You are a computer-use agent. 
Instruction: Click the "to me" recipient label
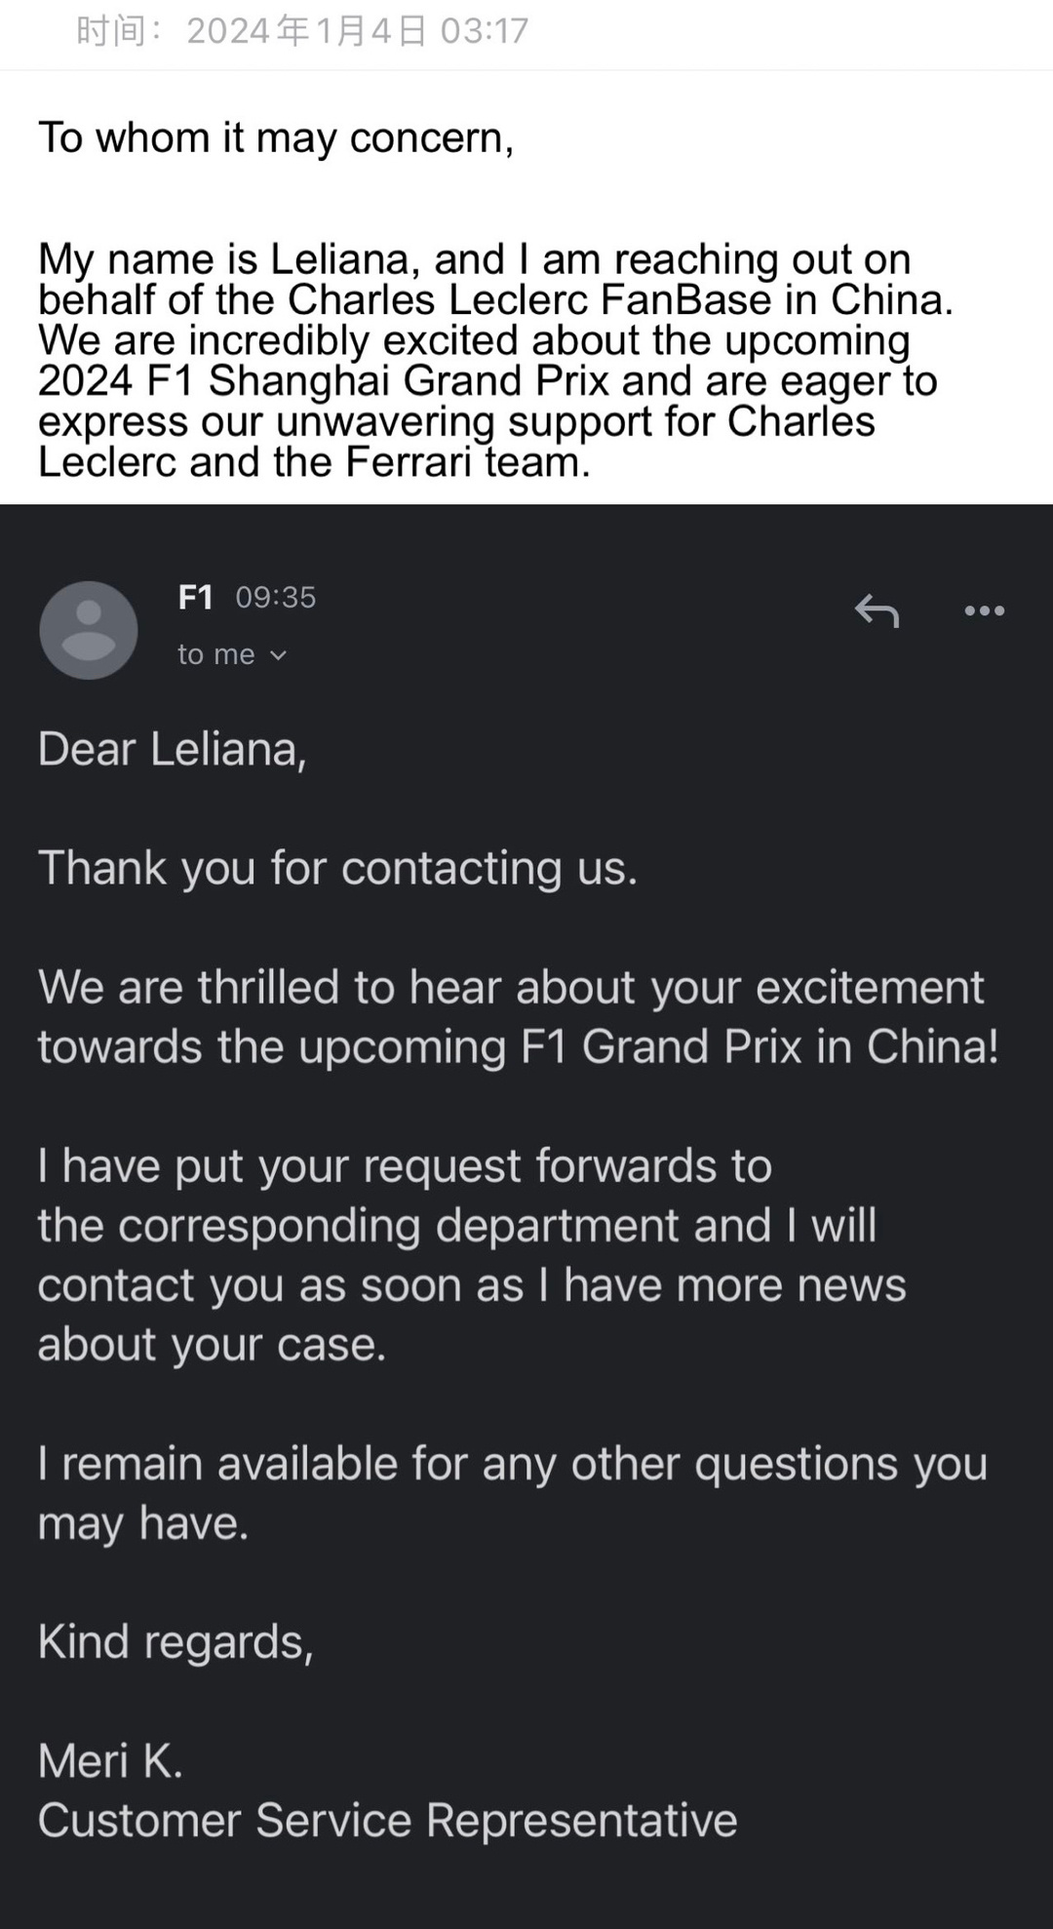215,654
